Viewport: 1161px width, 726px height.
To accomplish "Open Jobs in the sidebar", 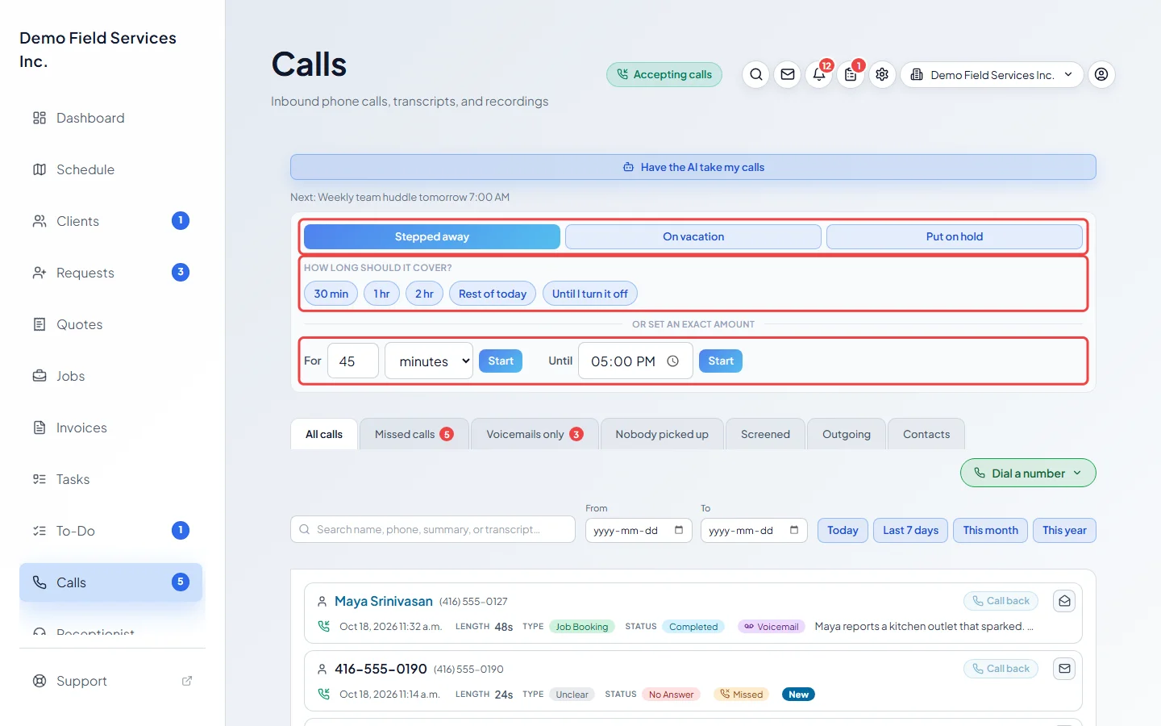I will [x=111, y=376].
